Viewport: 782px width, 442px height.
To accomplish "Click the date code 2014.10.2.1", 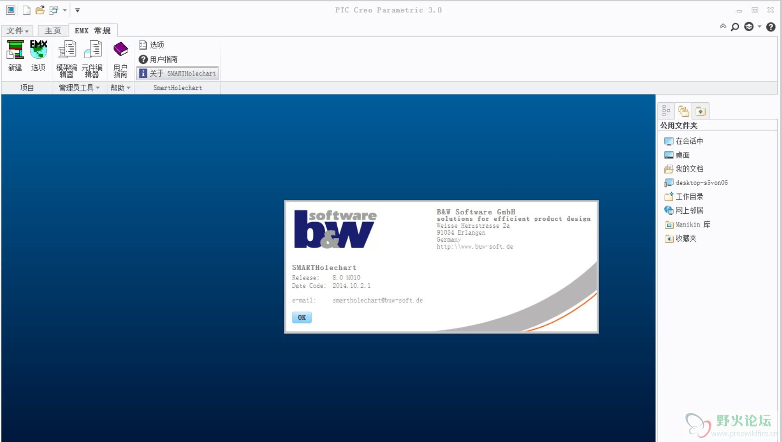I will click(351, 286).
